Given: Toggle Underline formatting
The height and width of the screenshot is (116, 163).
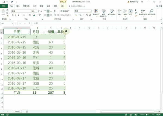Looking at the screenshot, I should pyautogui.click(x=19, y=15).
